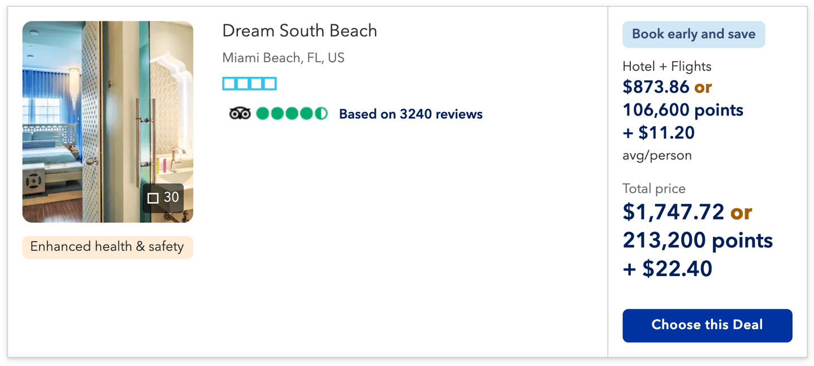This screenshot has width=814, height=366.
Task: Click the TripAdvisor owl logo
Action: [240, 114]
